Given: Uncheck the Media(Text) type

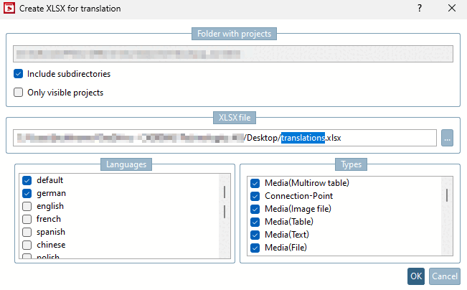Looking at the screenshot, I should pyautogui.click(x=255, y=235).
